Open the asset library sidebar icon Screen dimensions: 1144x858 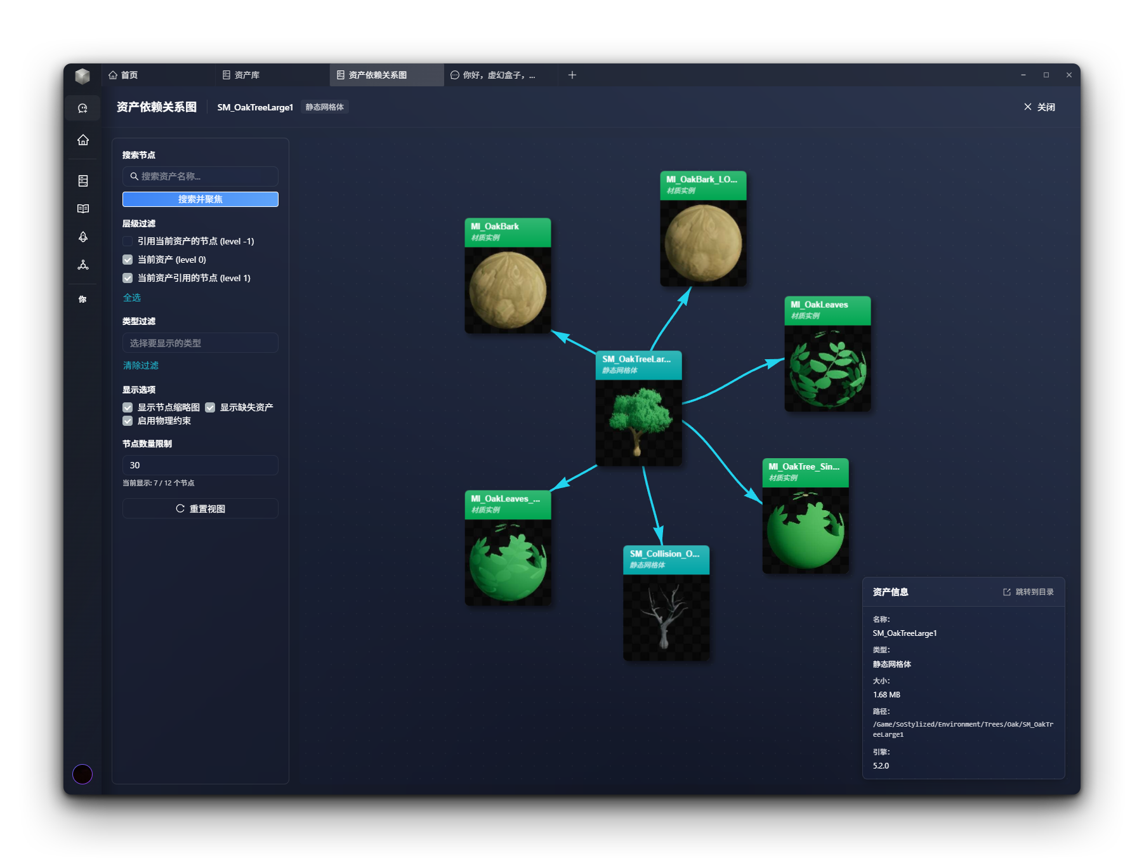(82, 181)
